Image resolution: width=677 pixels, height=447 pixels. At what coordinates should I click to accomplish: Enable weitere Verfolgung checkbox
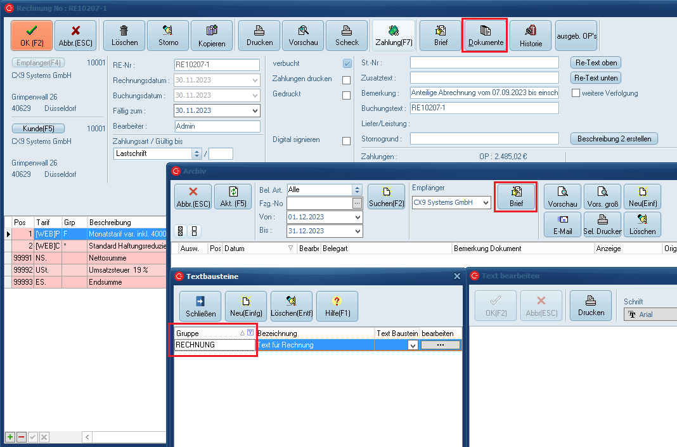coord(576,93)
